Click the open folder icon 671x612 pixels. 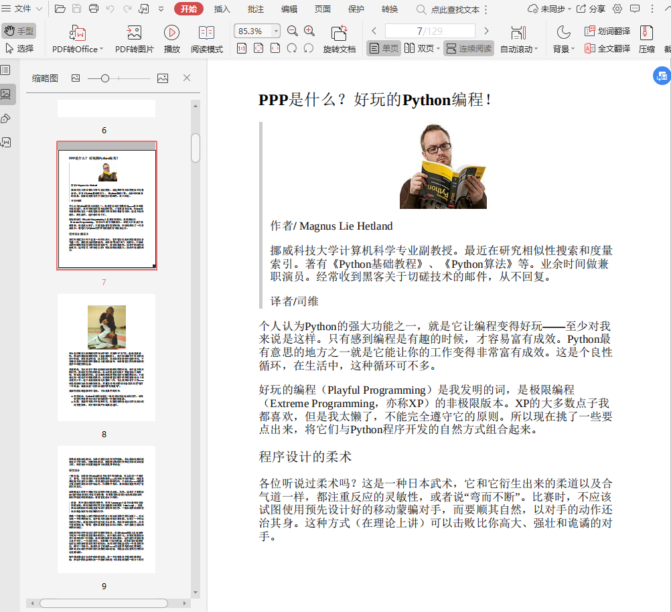[60, 9]
